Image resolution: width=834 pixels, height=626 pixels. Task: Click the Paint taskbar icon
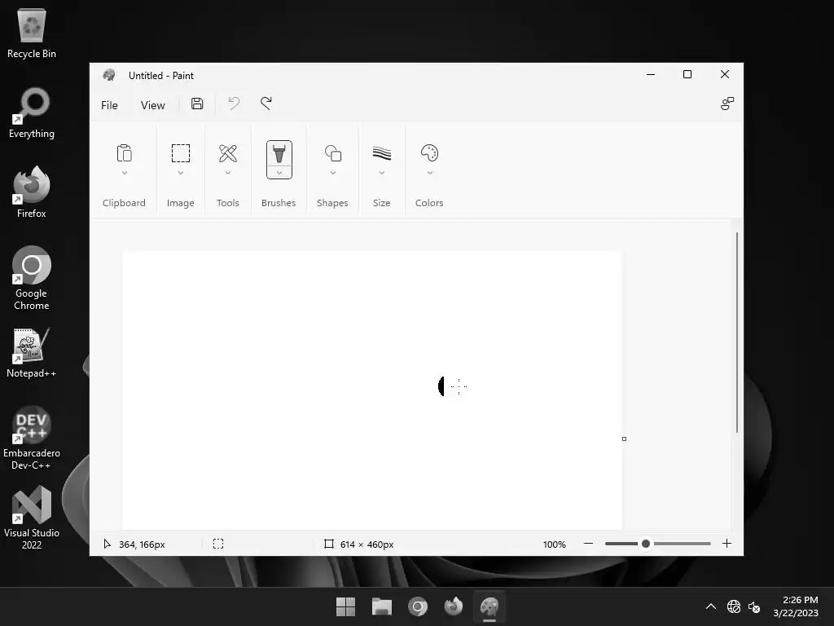tap(489, 606)
